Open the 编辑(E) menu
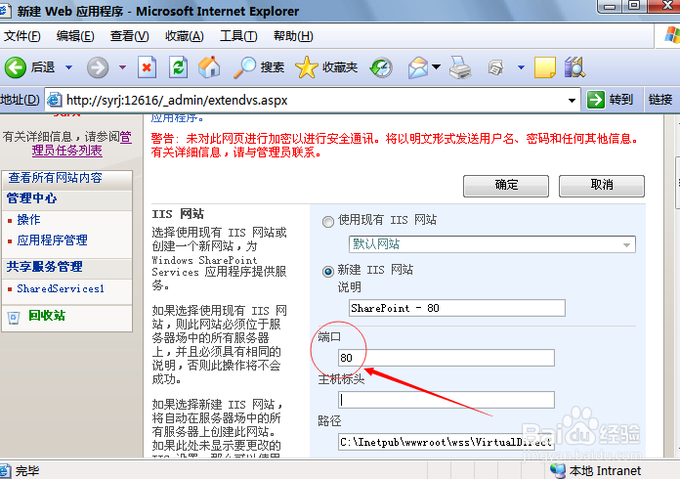This screenshot has height=479, width=680. (75, 36)
